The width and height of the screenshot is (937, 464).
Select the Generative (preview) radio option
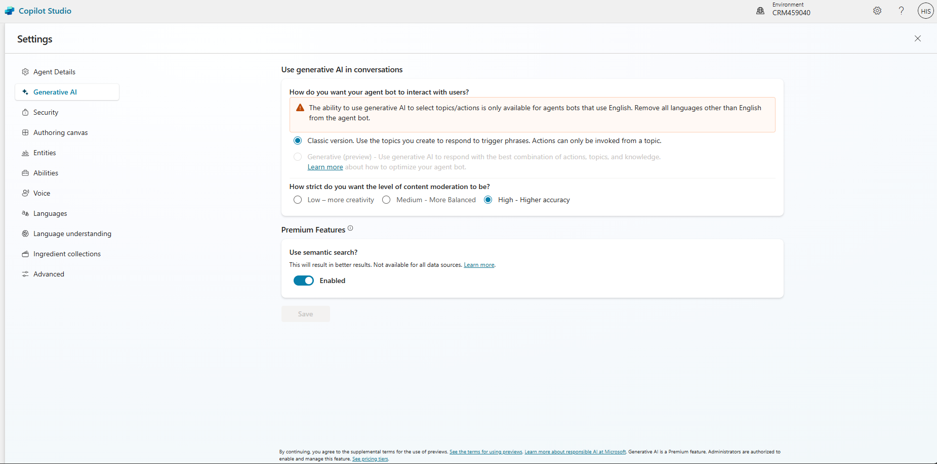pos(298,157)
